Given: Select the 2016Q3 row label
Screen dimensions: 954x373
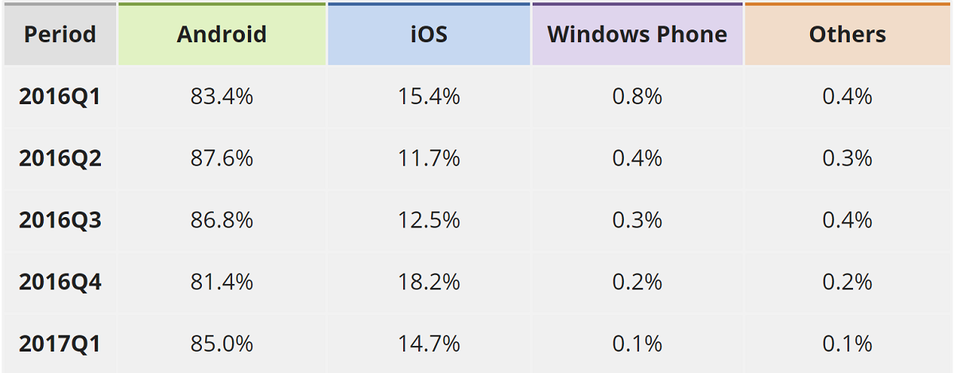Looking at the screenshot, I should click(60, 220).
